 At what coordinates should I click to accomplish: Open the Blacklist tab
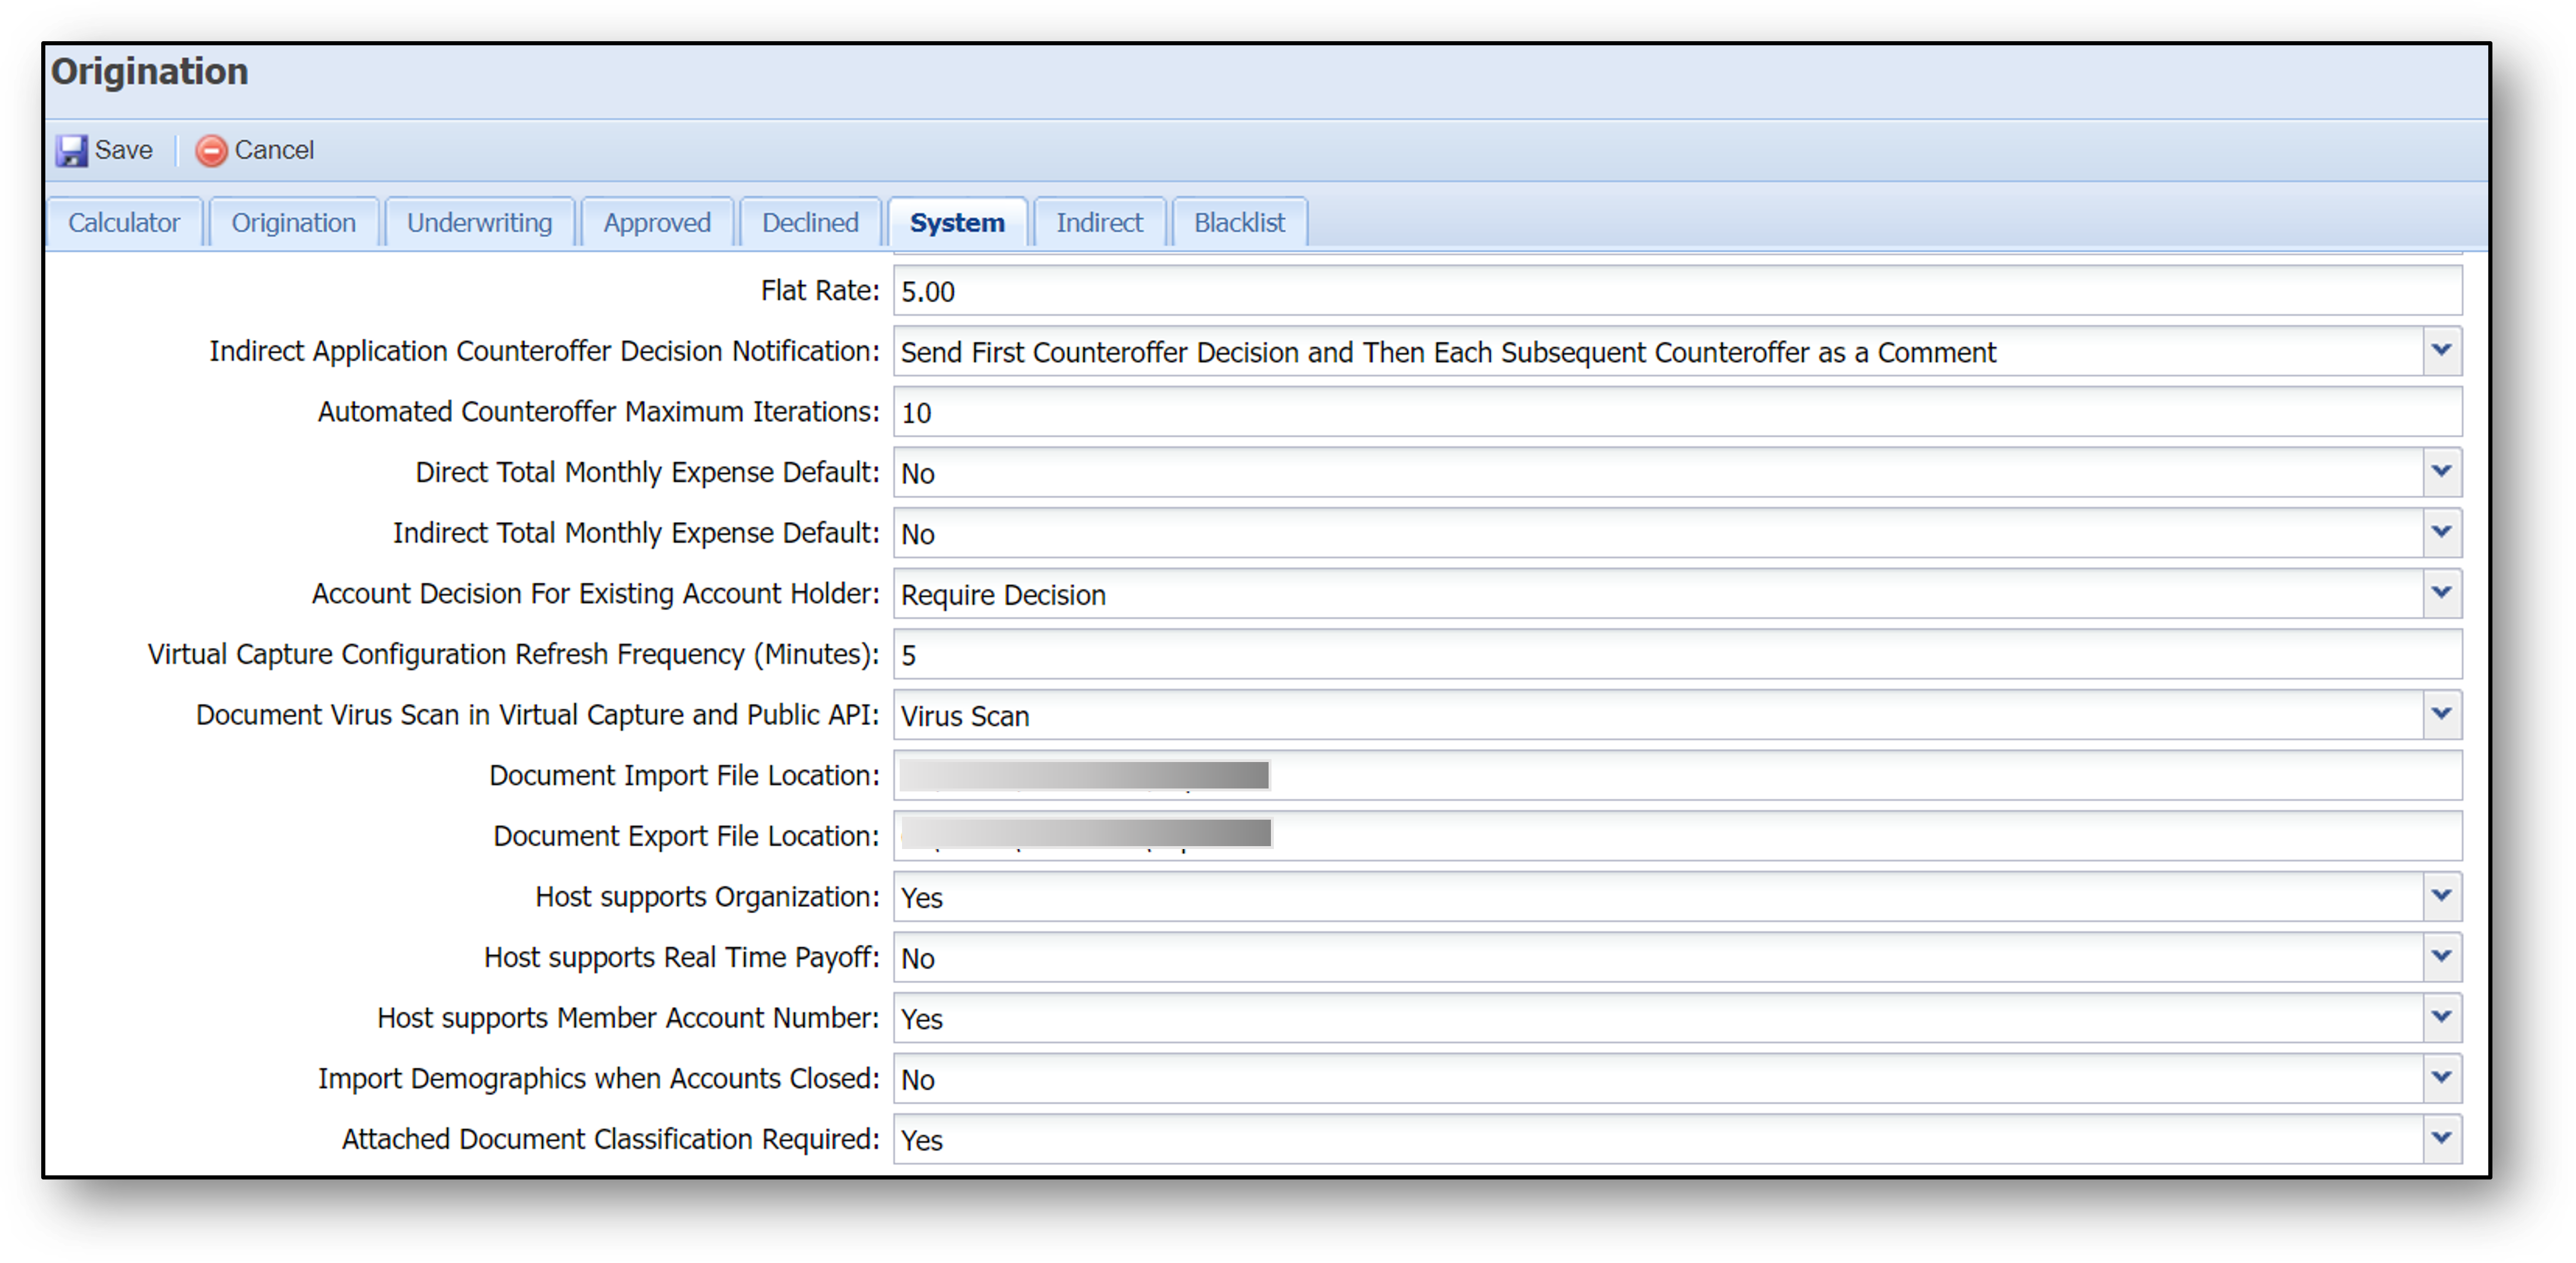[x=1239, y=222]
